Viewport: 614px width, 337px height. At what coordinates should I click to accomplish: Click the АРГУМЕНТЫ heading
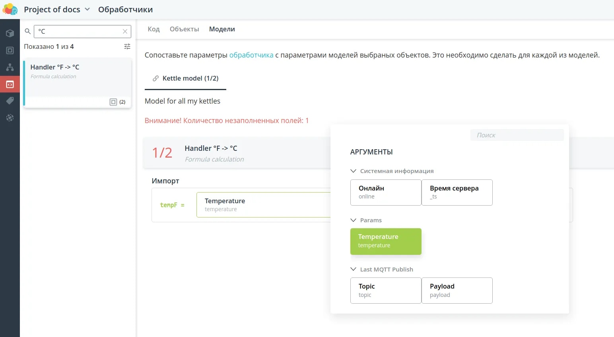click(371, 152)
